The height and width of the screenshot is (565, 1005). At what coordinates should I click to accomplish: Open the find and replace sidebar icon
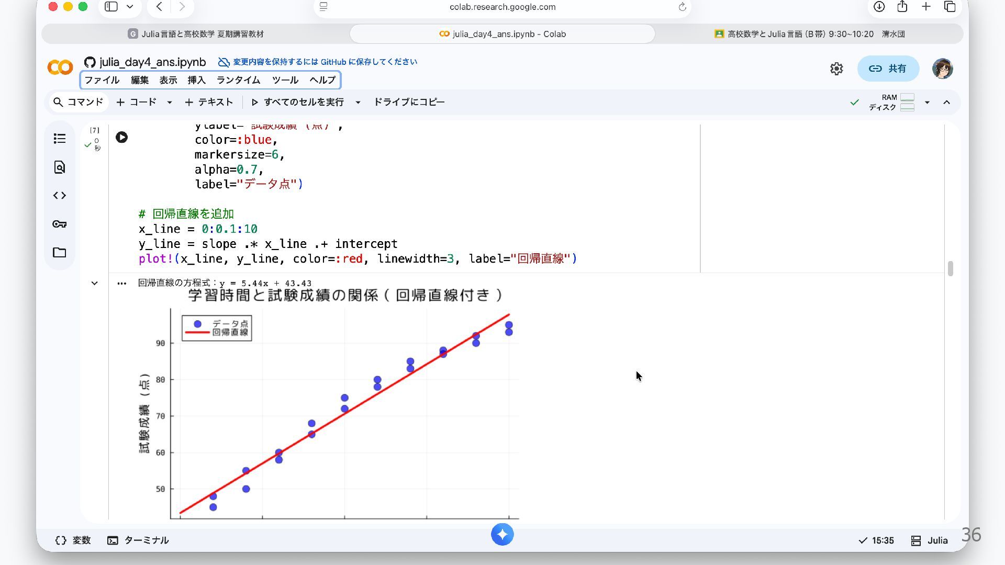(x=60, y=167)
